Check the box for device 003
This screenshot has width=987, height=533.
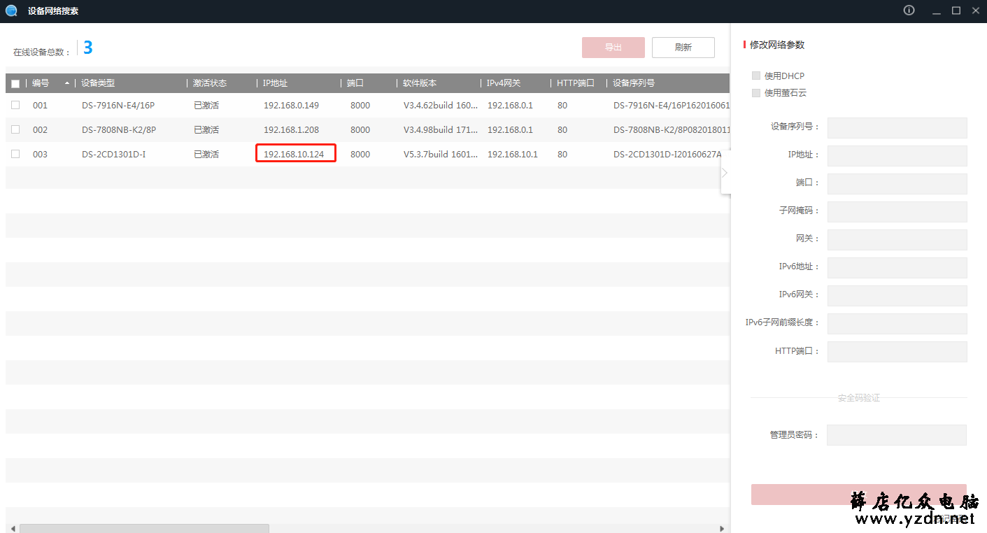[x=15, y=154]
